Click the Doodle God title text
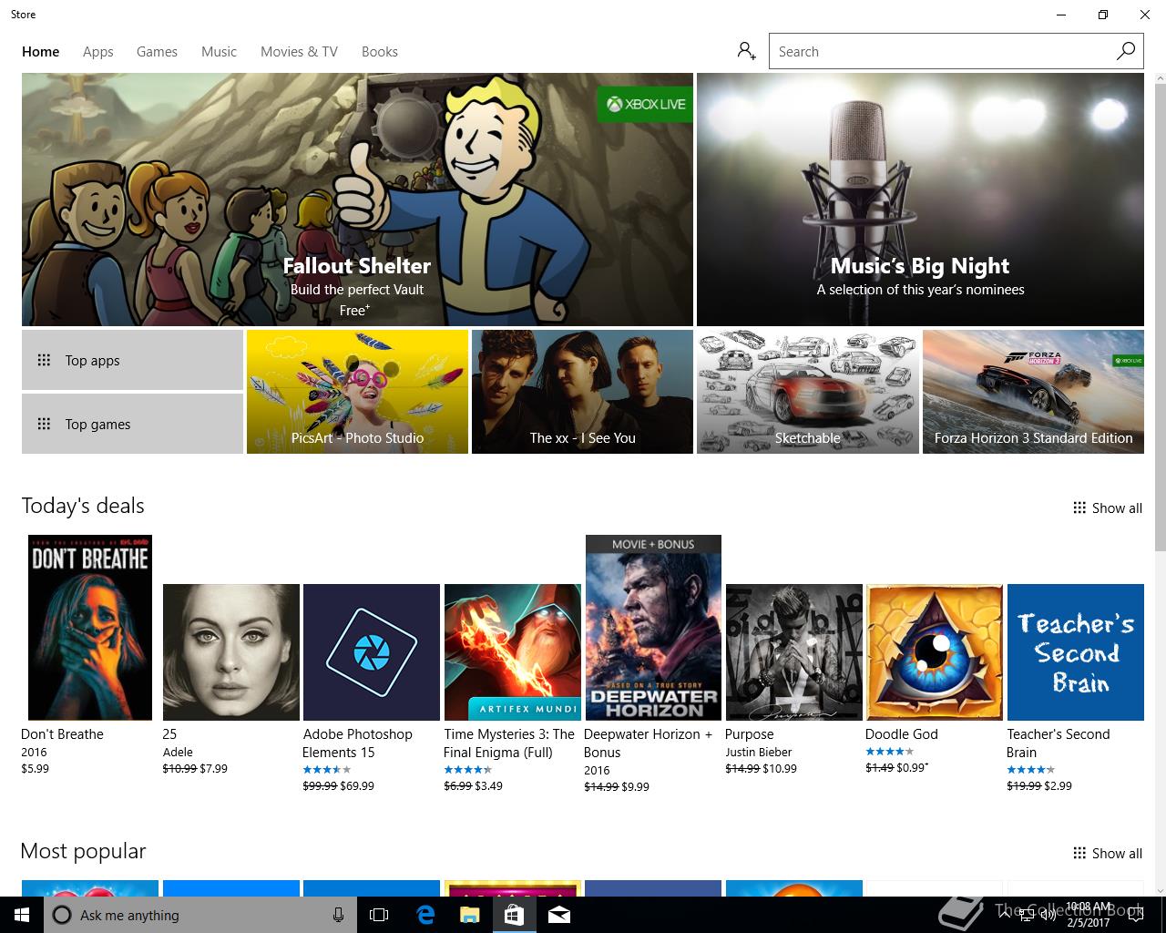Screen dimensions: 1166x933 [x=902, y=734]
